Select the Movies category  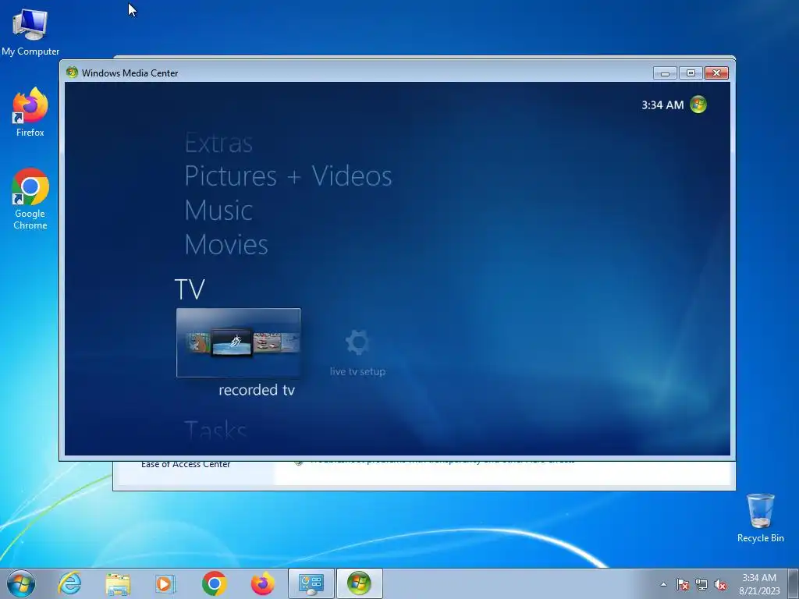coord(226,244)
